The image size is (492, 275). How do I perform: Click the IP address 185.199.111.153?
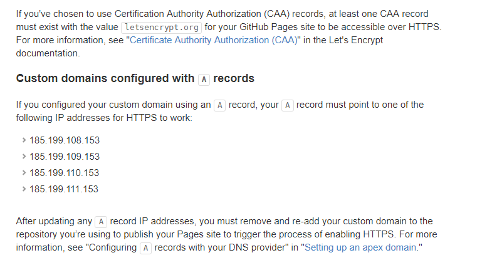[64, 189]
